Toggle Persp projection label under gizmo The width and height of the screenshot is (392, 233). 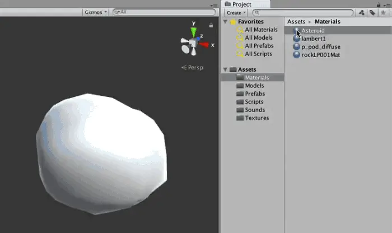pos(192,68)
